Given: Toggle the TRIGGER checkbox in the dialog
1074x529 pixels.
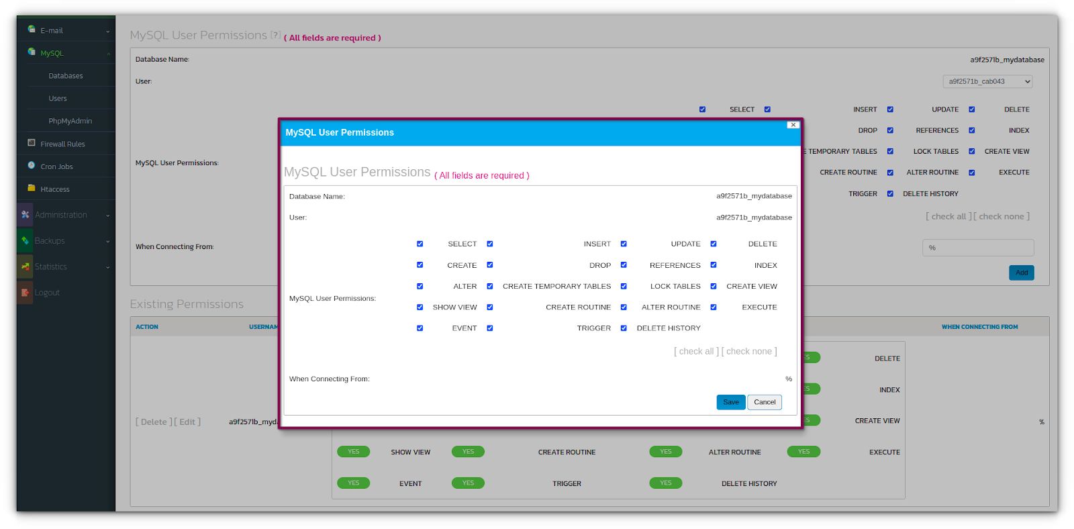Looking at the screenshot, I should click(490, 328).
